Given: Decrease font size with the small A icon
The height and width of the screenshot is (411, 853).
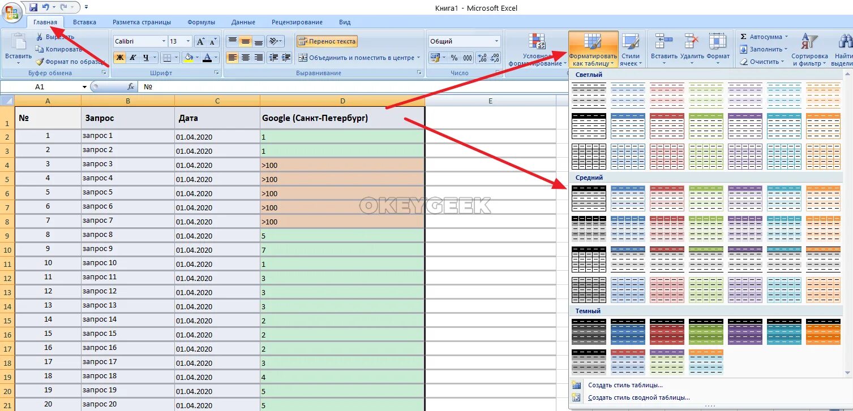Looking at the screenshot, I should coord(213,41).
